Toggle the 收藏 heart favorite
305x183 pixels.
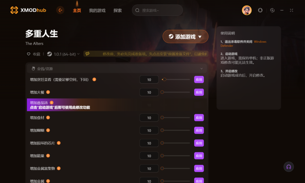point(29,54)
